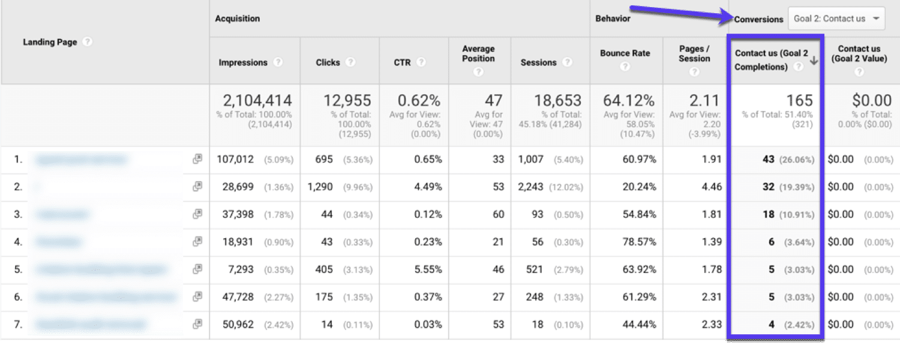The width and height of the screenshot is (900, 345).
Task: Click the Conversions group label
Action: tap(758, 19)
